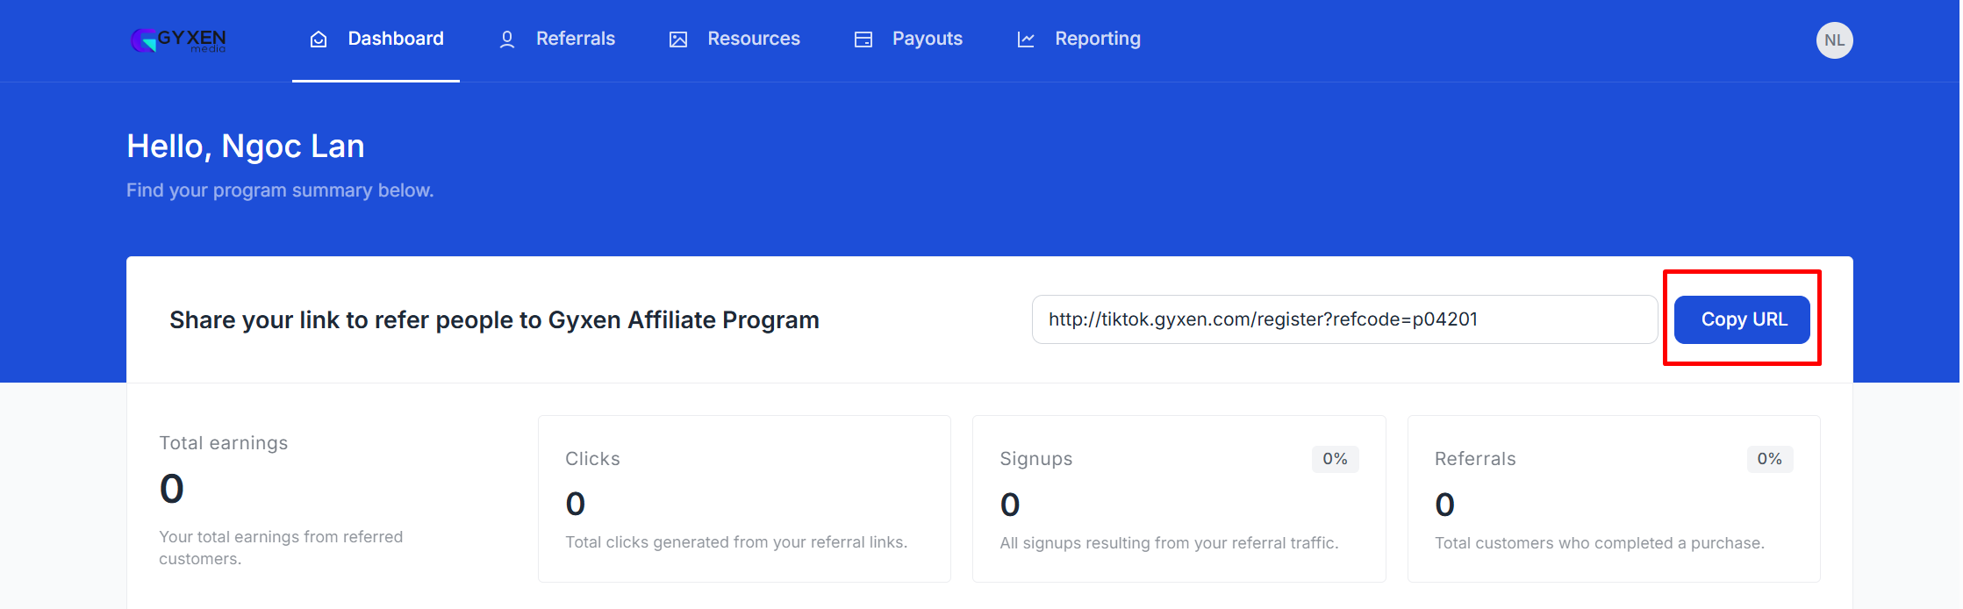Click the Signups card title
Viewport: 1963px width, 609px height.
point(1036,459)
